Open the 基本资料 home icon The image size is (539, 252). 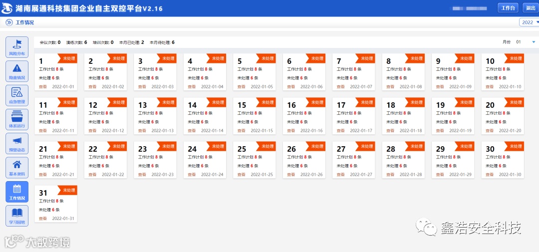point(17,168)
